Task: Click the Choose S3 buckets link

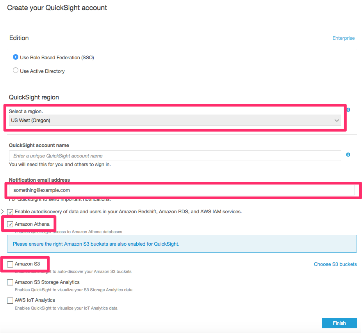Action: [335, 264]
